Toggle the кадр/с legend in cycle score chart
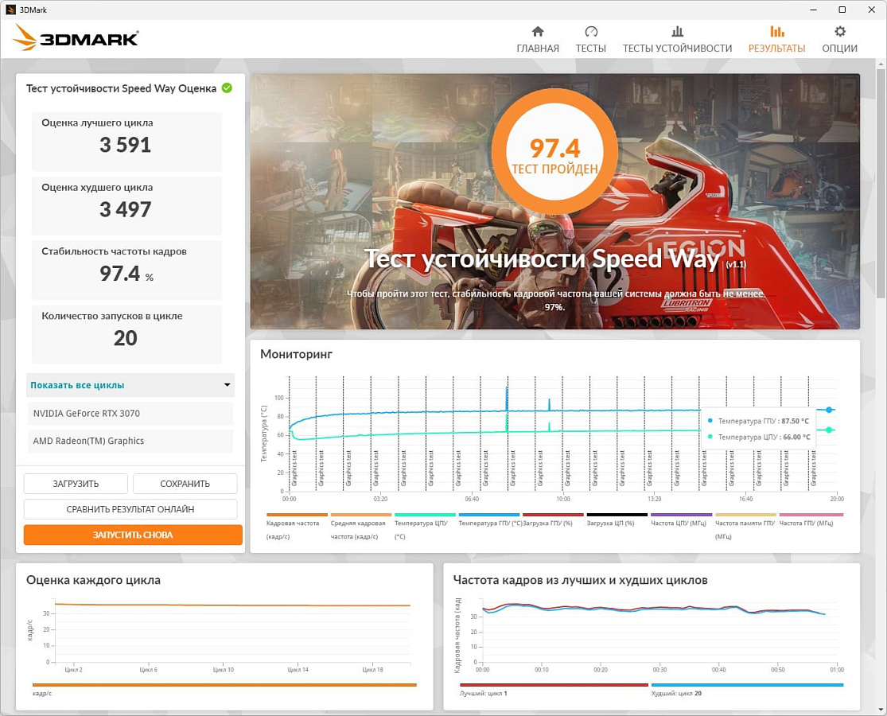887x716 pixels. click(224, 689)
